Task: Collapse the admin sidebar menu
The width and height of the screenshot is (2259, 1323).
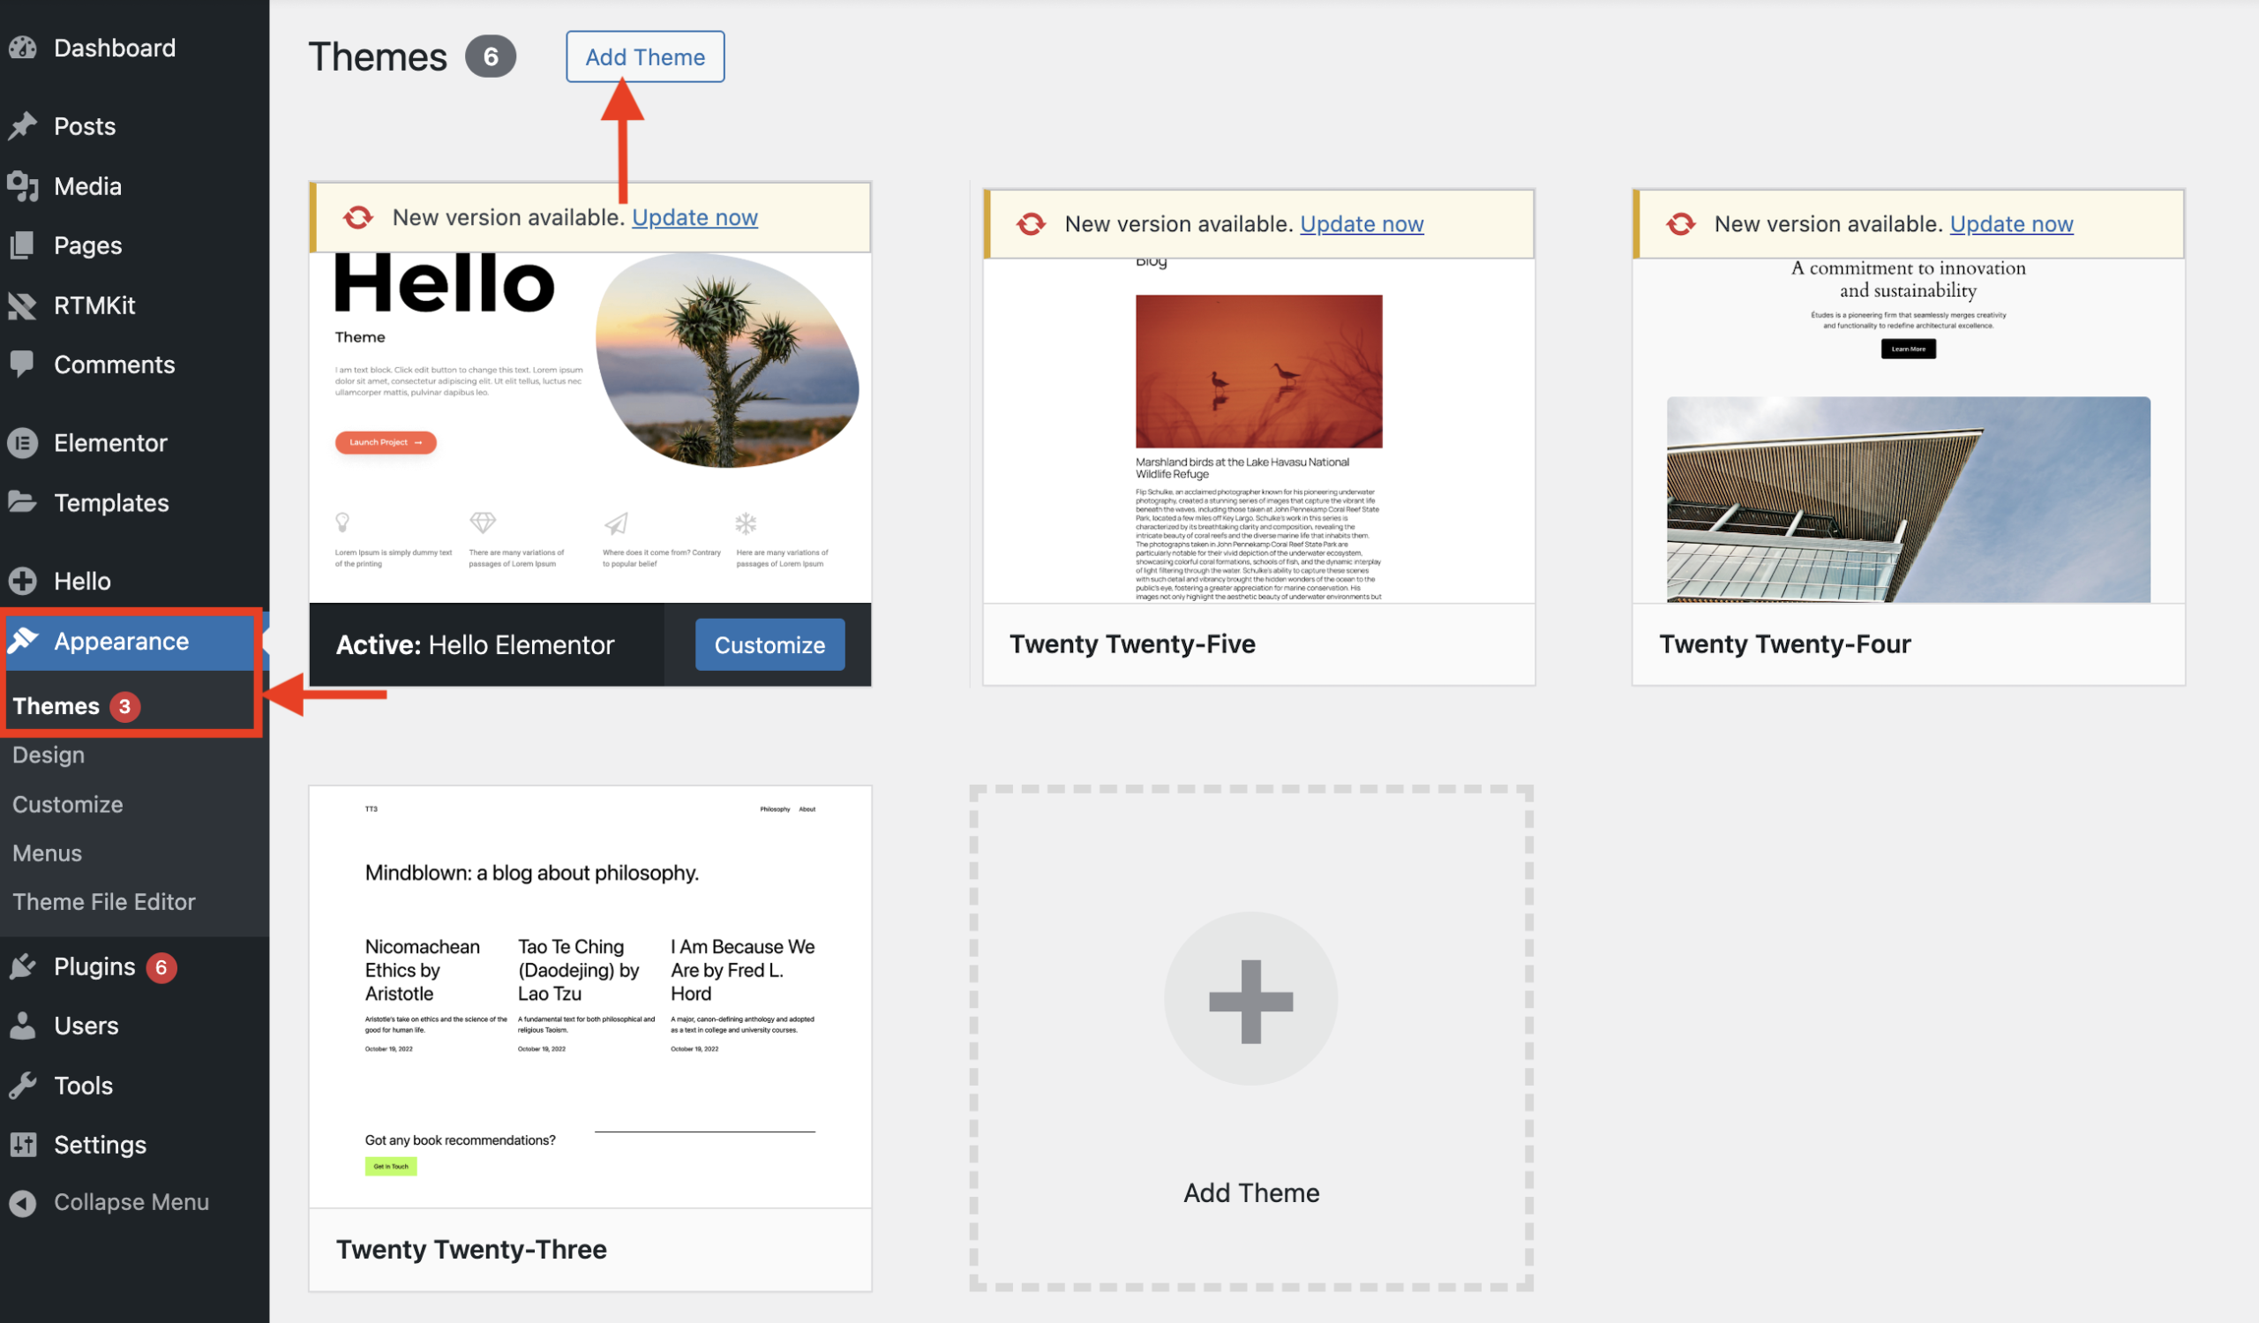Action: pyautogui.click(x=130, y=1202)
